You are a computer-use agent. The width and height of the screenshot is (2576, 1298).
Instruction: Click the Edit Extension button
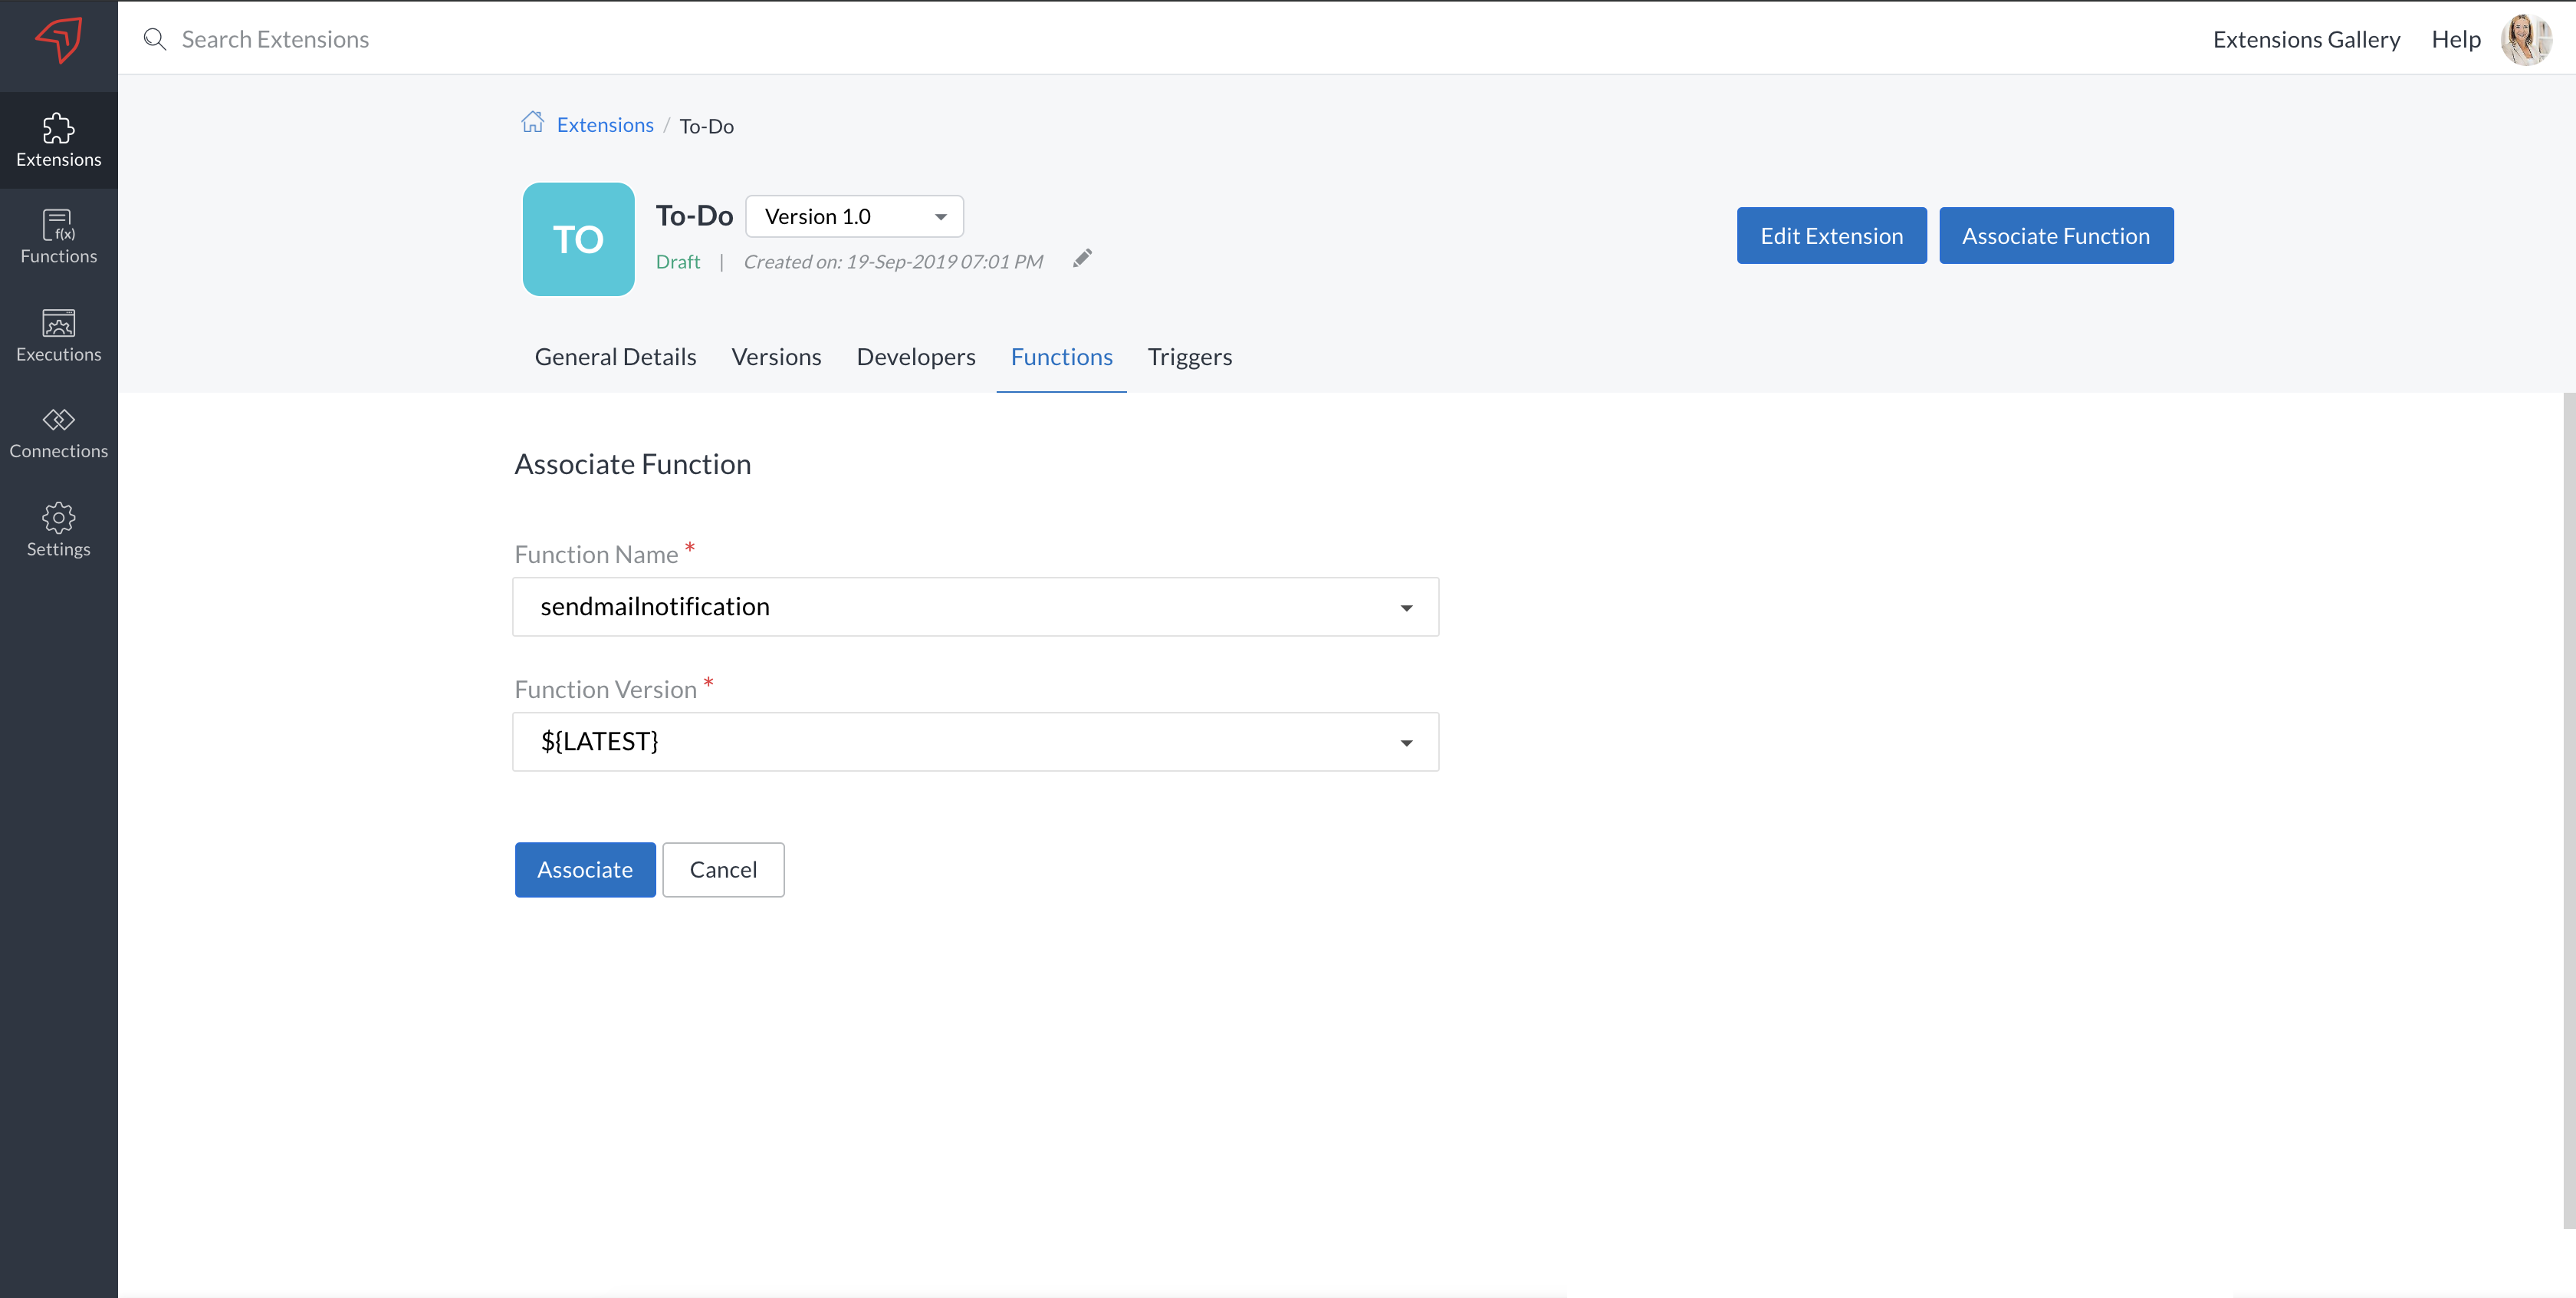1831,236
